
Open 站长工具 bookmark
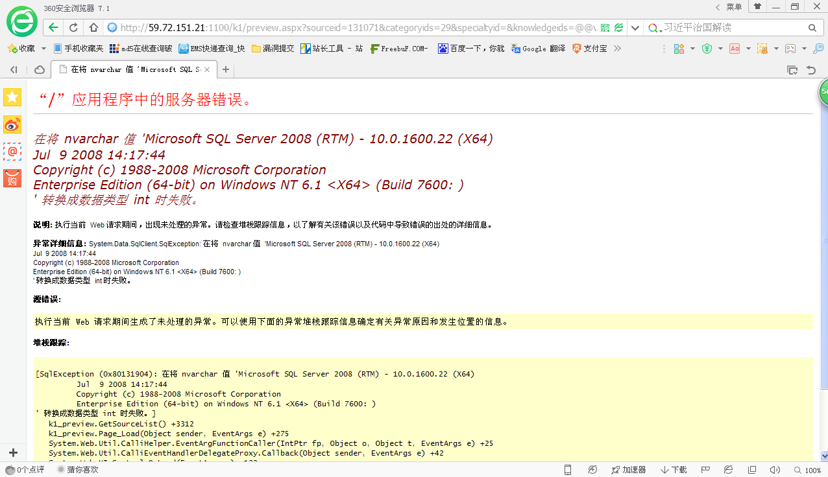click(332, 49)
